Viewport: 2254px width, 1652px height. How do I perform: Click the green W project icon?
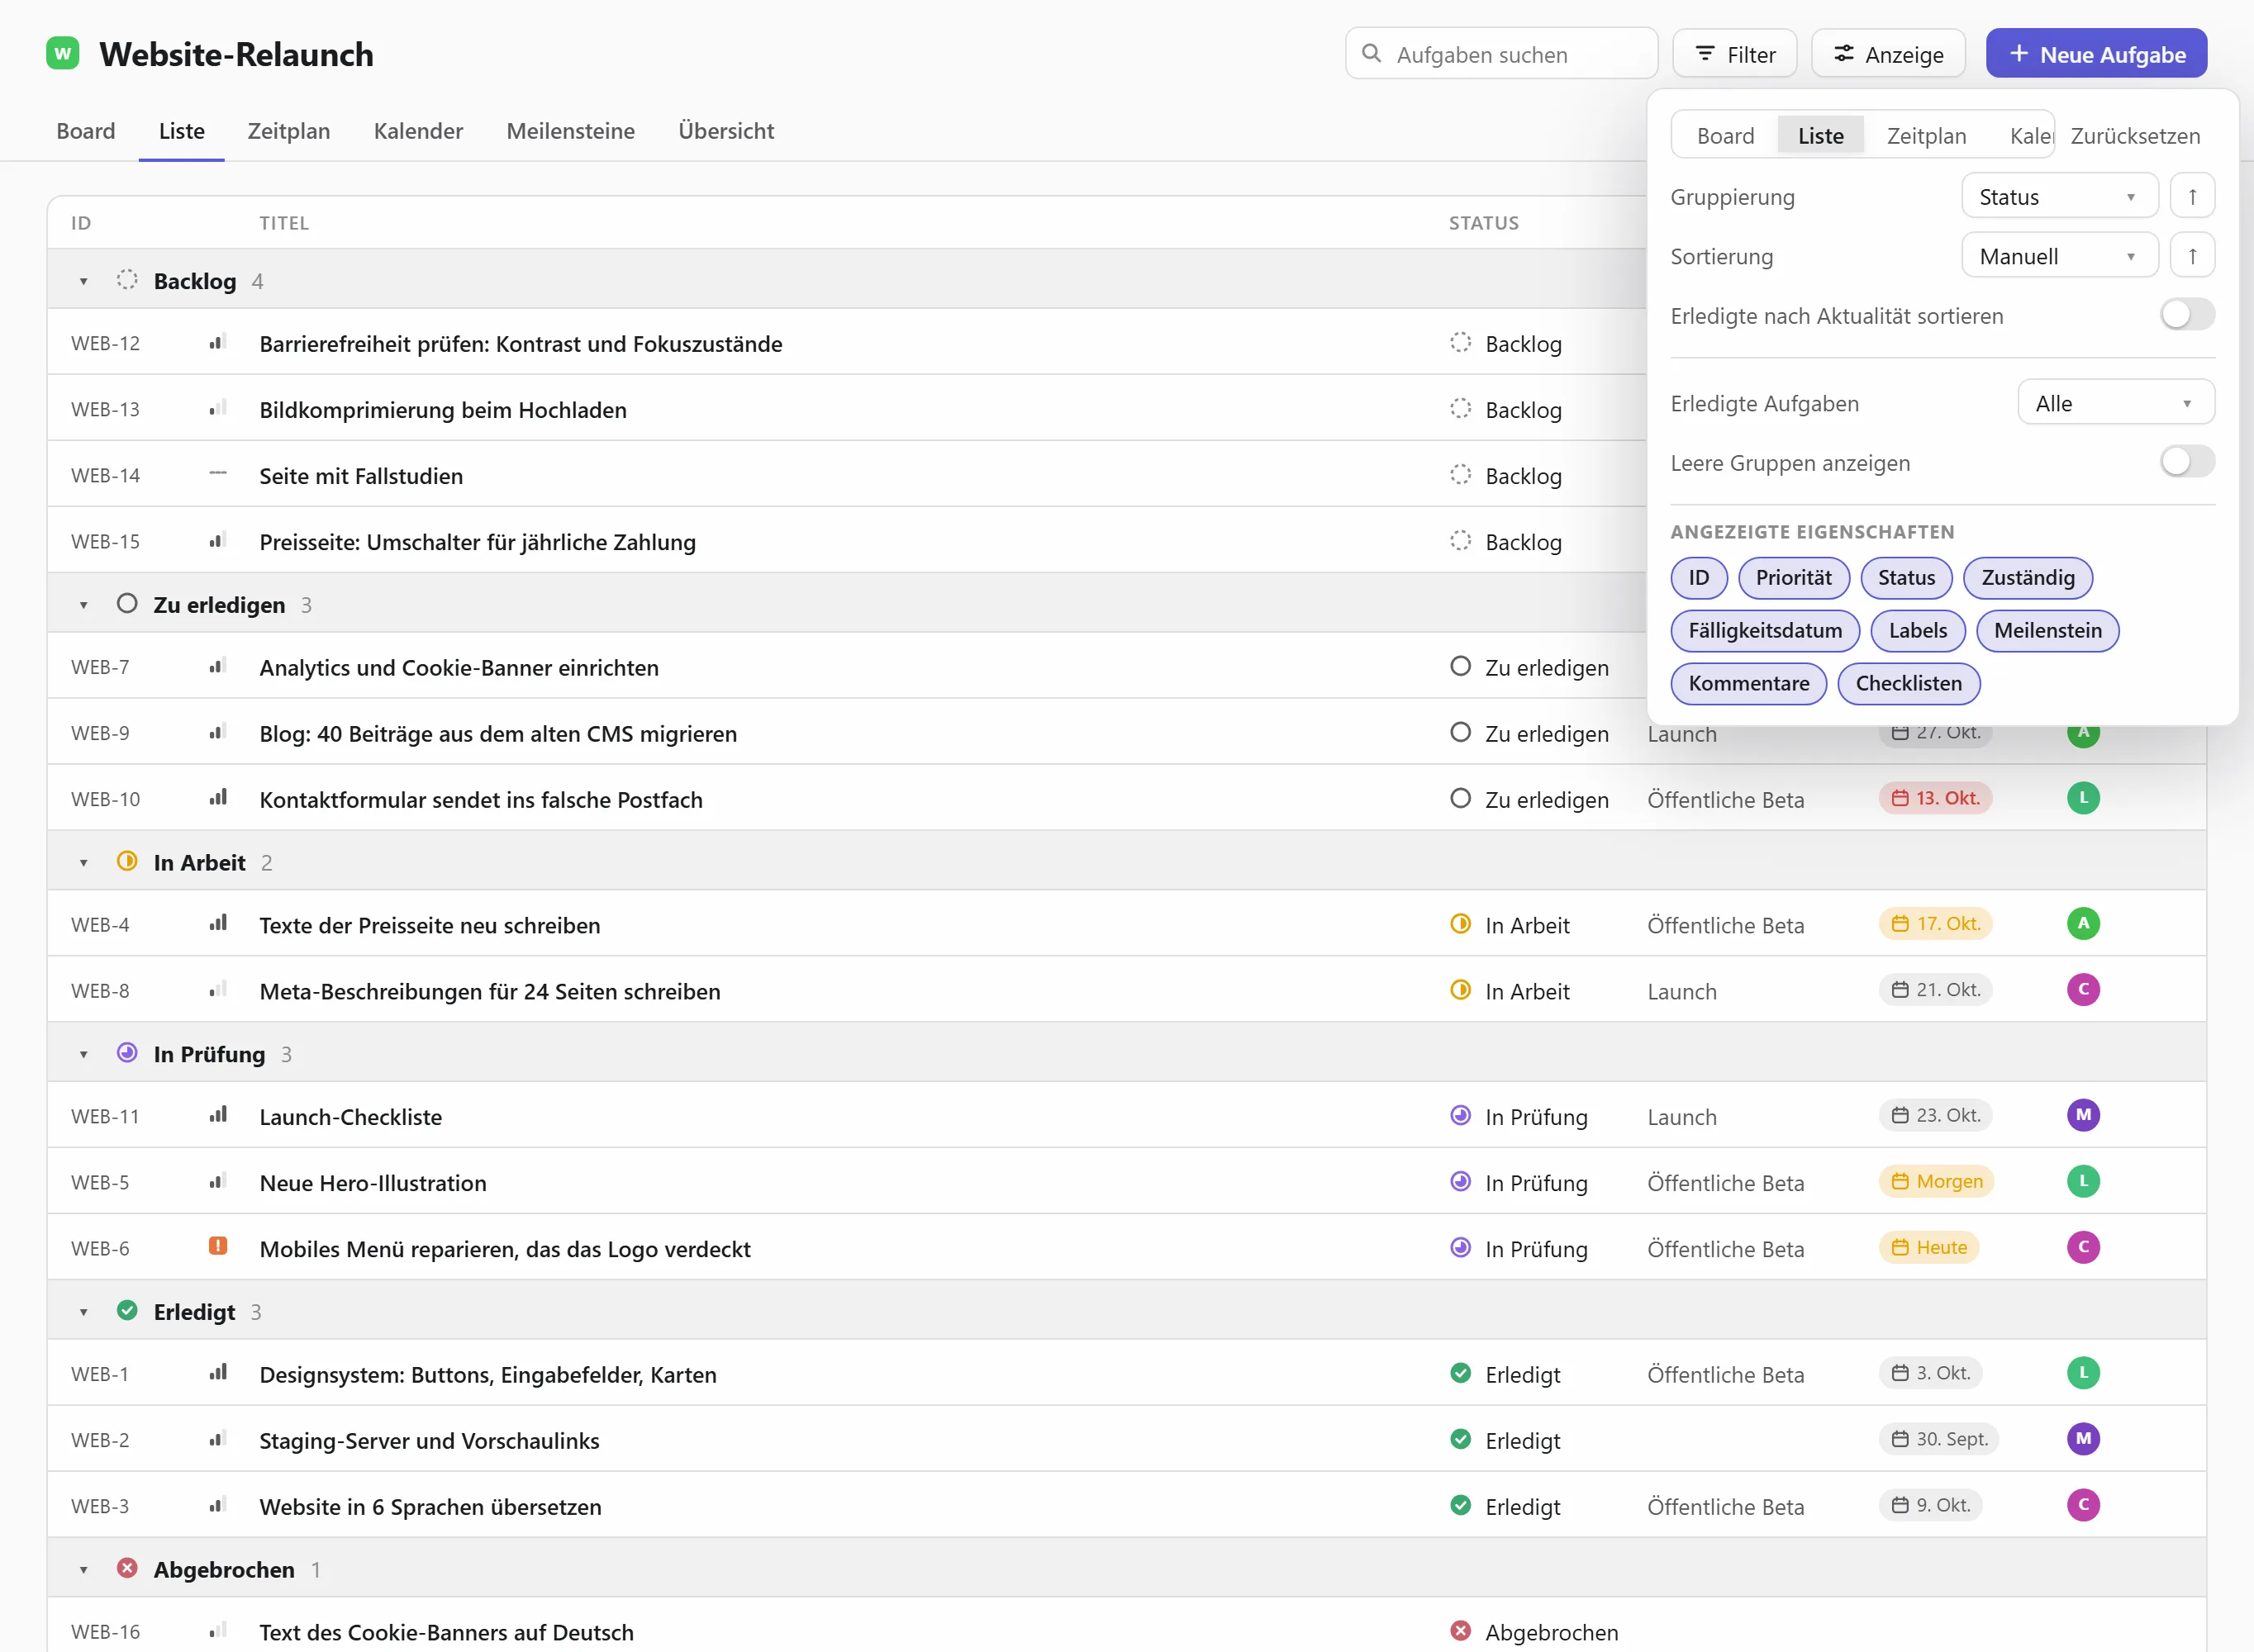click(x=63, y=53)
